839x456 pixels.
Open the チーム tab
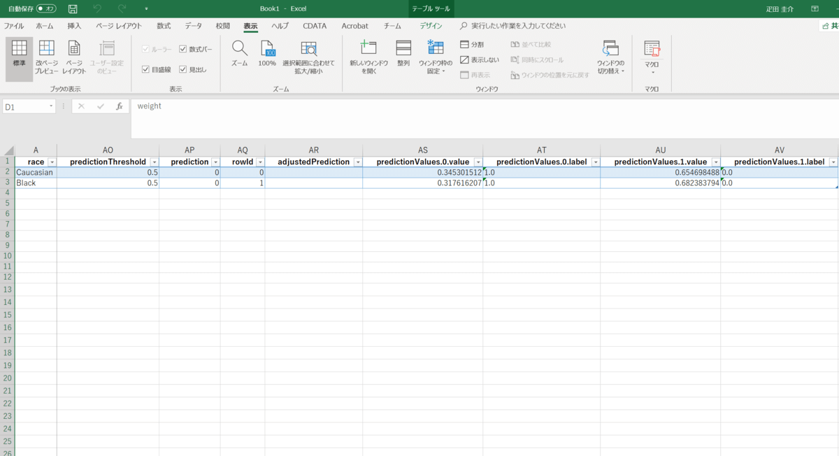pyautogui.click(x=392, y=26)
